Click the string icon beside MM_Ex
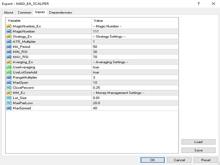 tap(9, 93)
